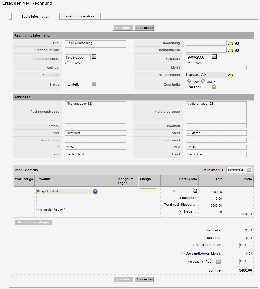Image resolution: width=260 pixels, height=289 pixels.
Task: Focus the Auftrag input field
Action: (96, 68)
